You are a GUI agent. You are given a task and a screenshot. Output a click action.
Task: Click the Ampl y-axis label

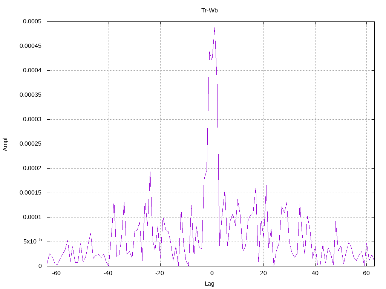pyautogui.click(x=5, y=144)
